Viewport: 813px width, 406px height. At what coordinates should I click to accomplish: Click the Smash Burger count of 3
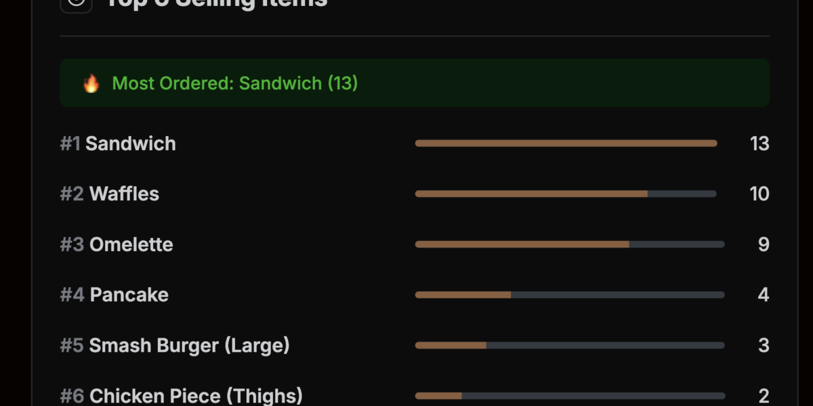[x=764, y=345]
